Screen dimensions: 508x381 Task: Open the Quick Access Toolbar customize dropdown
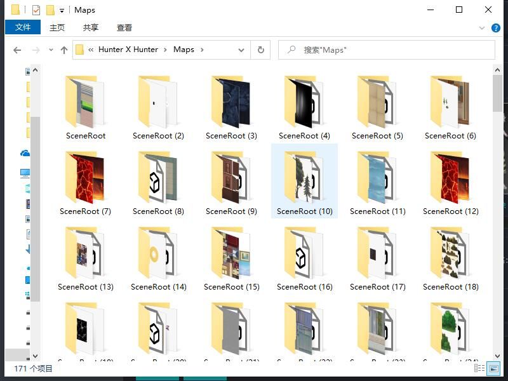click(x=62, y=10)
